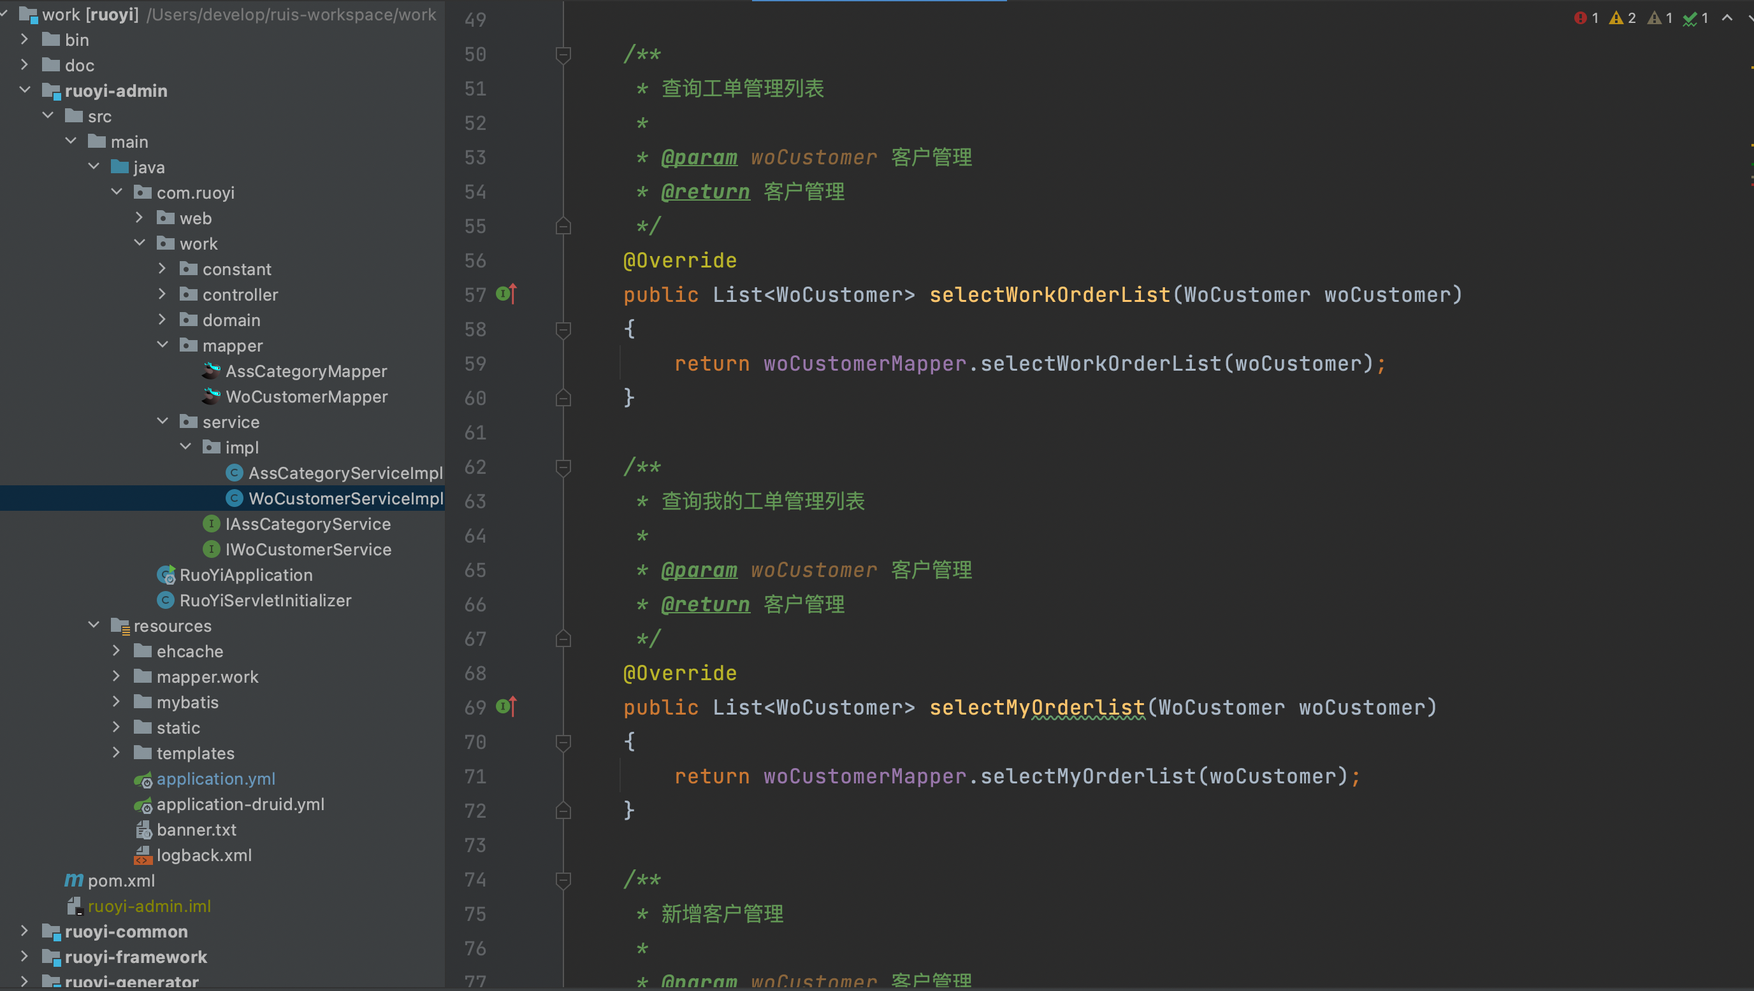This screenshot has width=1754, height=991.
Task: Select the templates folder
Action: click(x=196, y=753)
